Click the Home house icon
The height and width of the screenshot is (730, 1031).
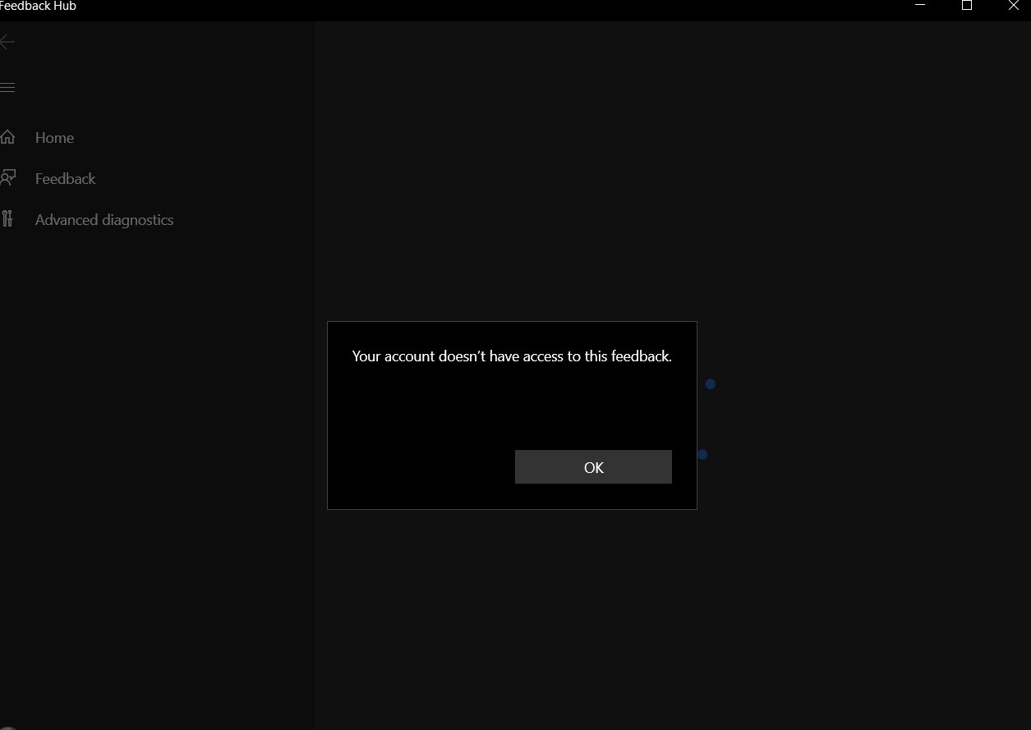coord(7,137)
